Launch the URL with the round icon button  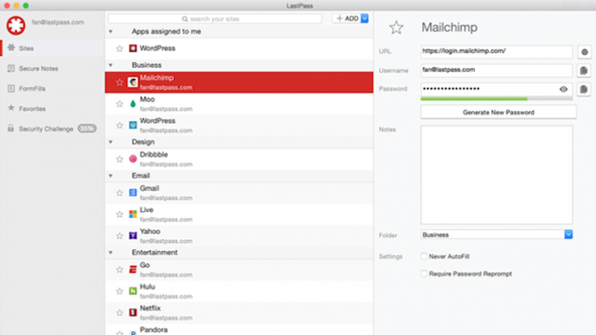tap(584, 52)
